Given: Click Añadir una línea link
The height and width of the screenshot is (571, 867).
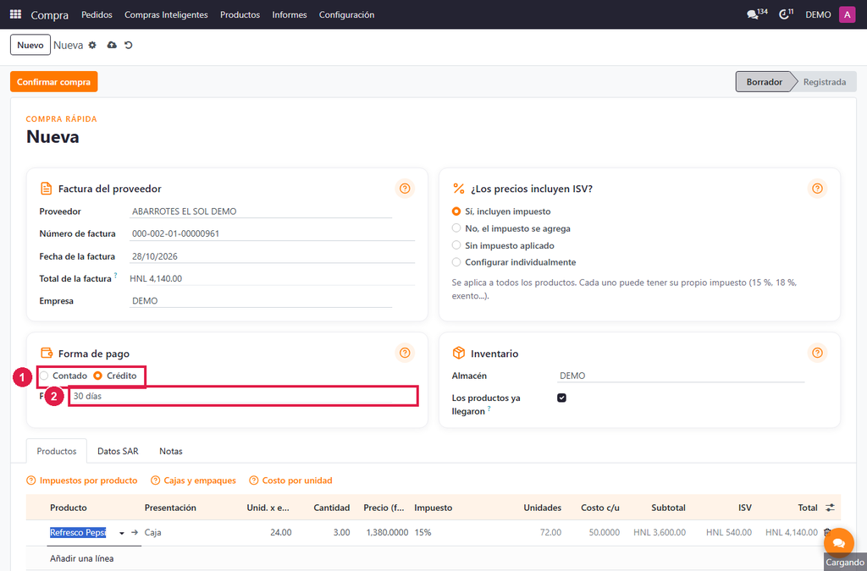Looking at the screenshot, I should coord(82,558).
